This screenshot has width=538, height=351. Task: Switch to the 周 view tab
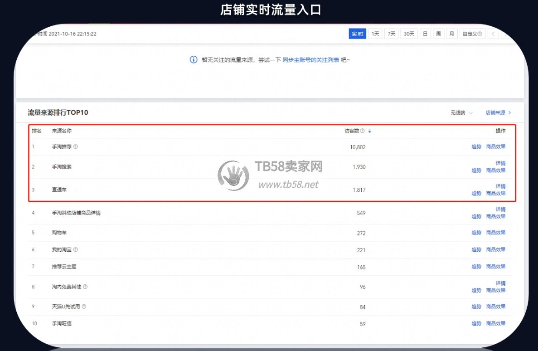pos(438,34)
